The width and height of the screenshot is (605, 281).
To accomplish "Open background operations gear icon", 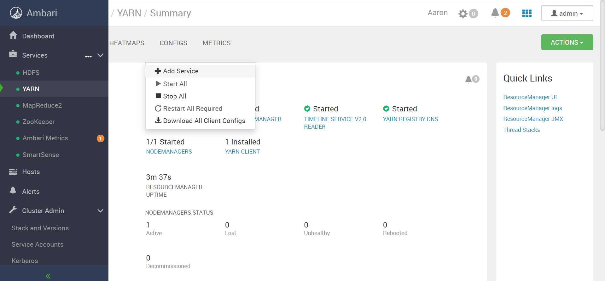I will click(x=463, y=14).
